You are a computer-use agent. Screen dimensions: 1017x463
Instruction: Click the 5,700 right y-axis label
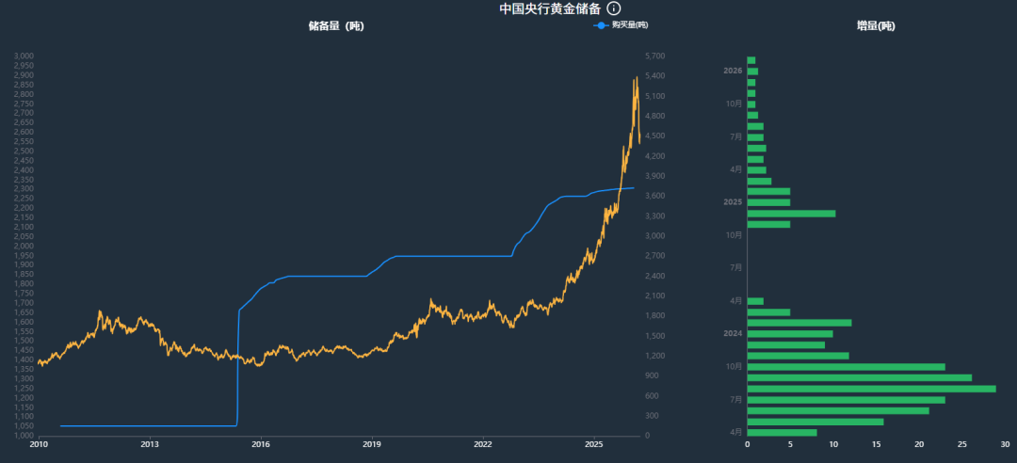654,56
